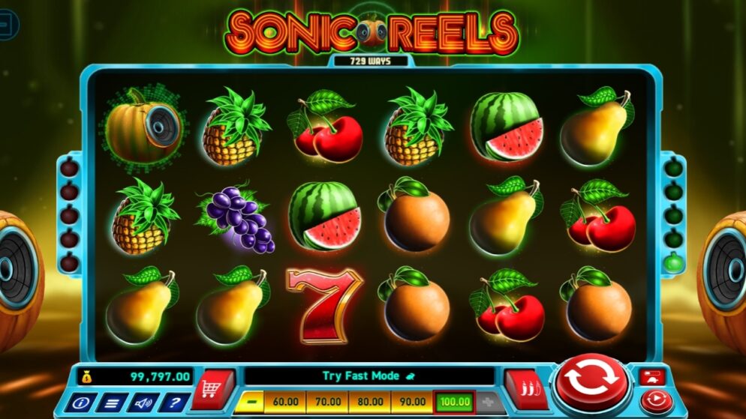
Task: Spin the reels with red button
Action: click(x=591, y=381)
